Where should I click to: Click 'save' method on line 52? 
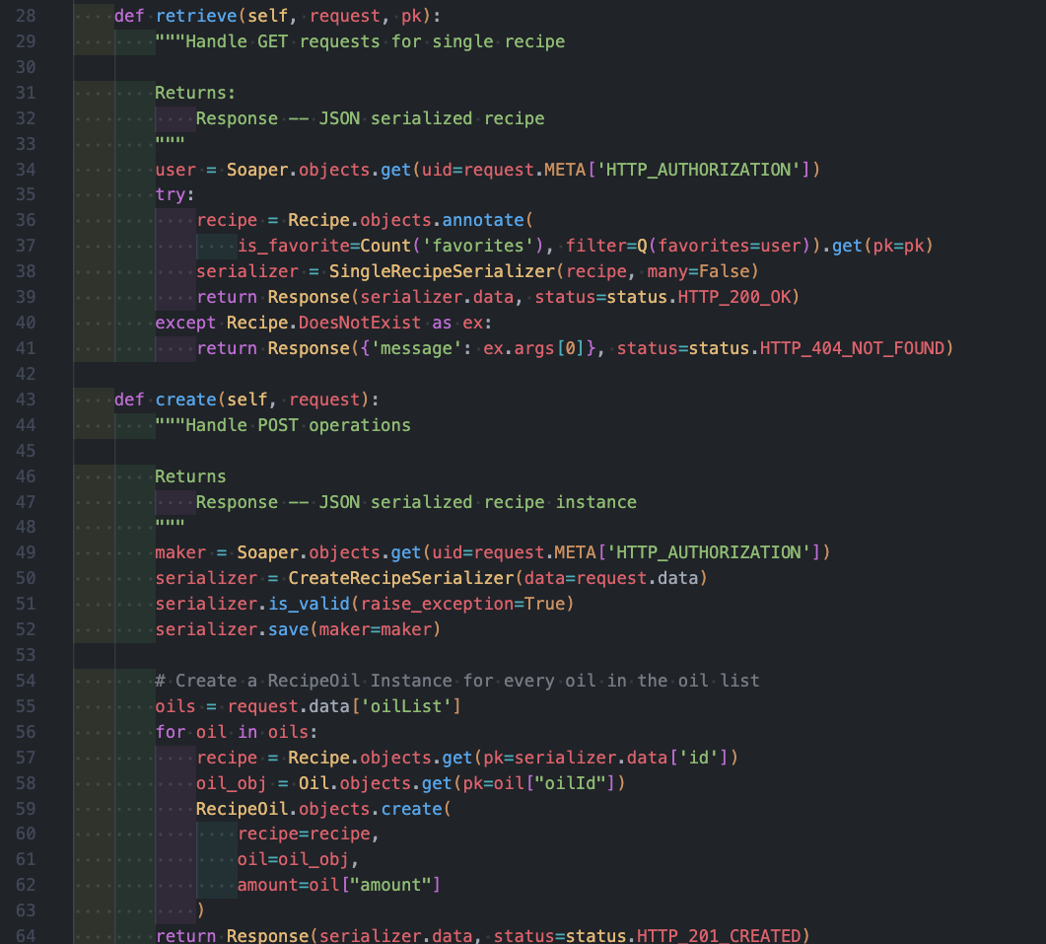[288, 629]
